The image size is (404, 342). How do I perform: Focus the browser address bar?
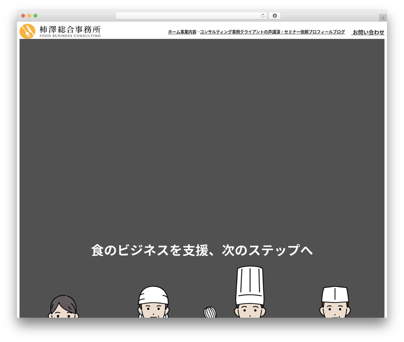[191, 16]
